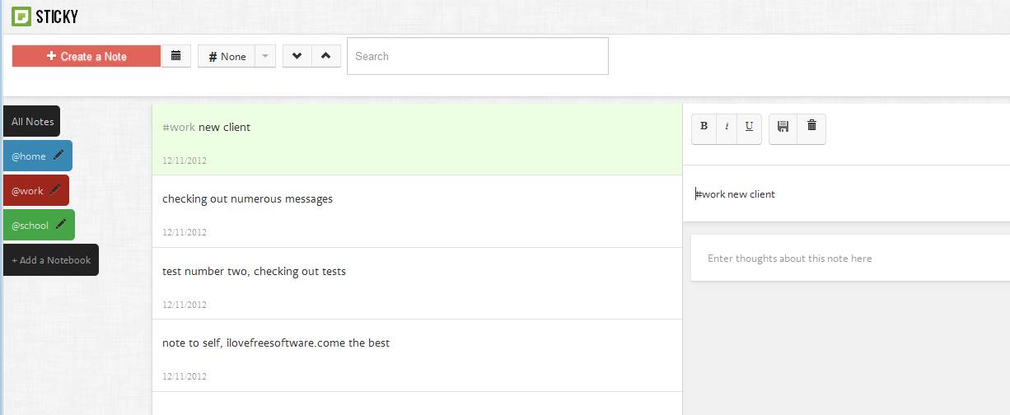This screenshot has height=415, width=1010.
Task: Click the thoughts about this note field
Action: pyautogui.click(x=849, y=259)
